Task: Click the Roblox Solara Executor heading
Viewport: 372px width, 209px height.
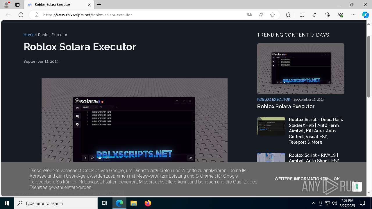Action: click(80, 47)
